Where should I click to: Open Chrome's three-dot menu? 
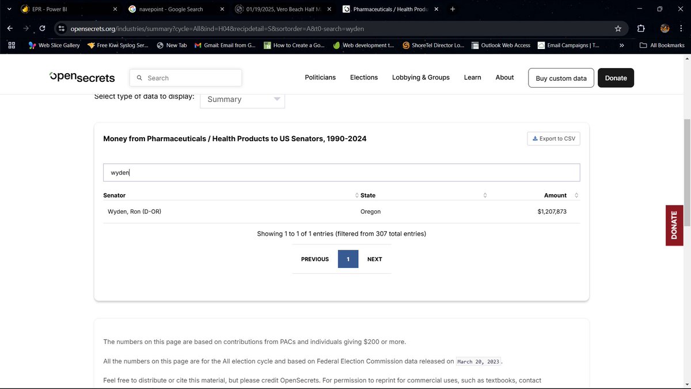[x=681, y=28]
